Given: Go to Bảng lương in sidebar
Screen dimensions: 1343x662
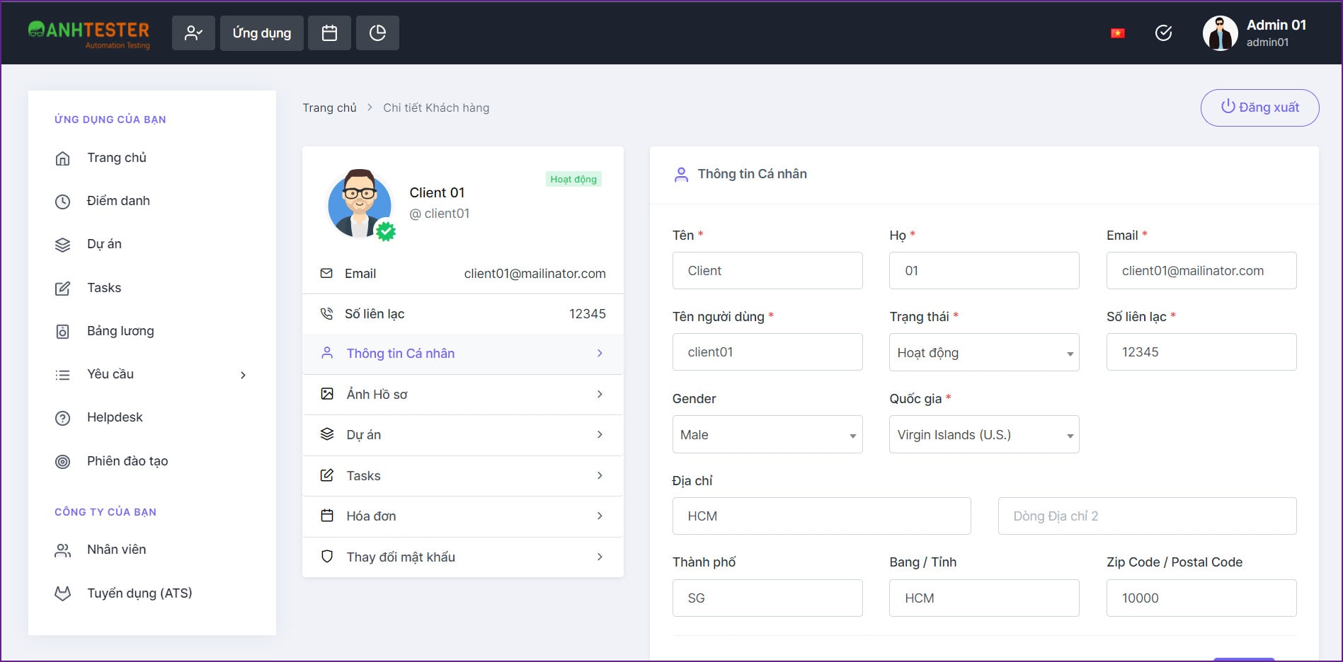Looking at the screenshot, I should [120, 331].
